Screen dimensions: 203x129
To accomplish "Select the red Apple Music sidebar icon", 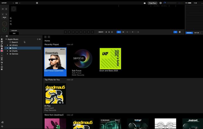I will [2, 51].
